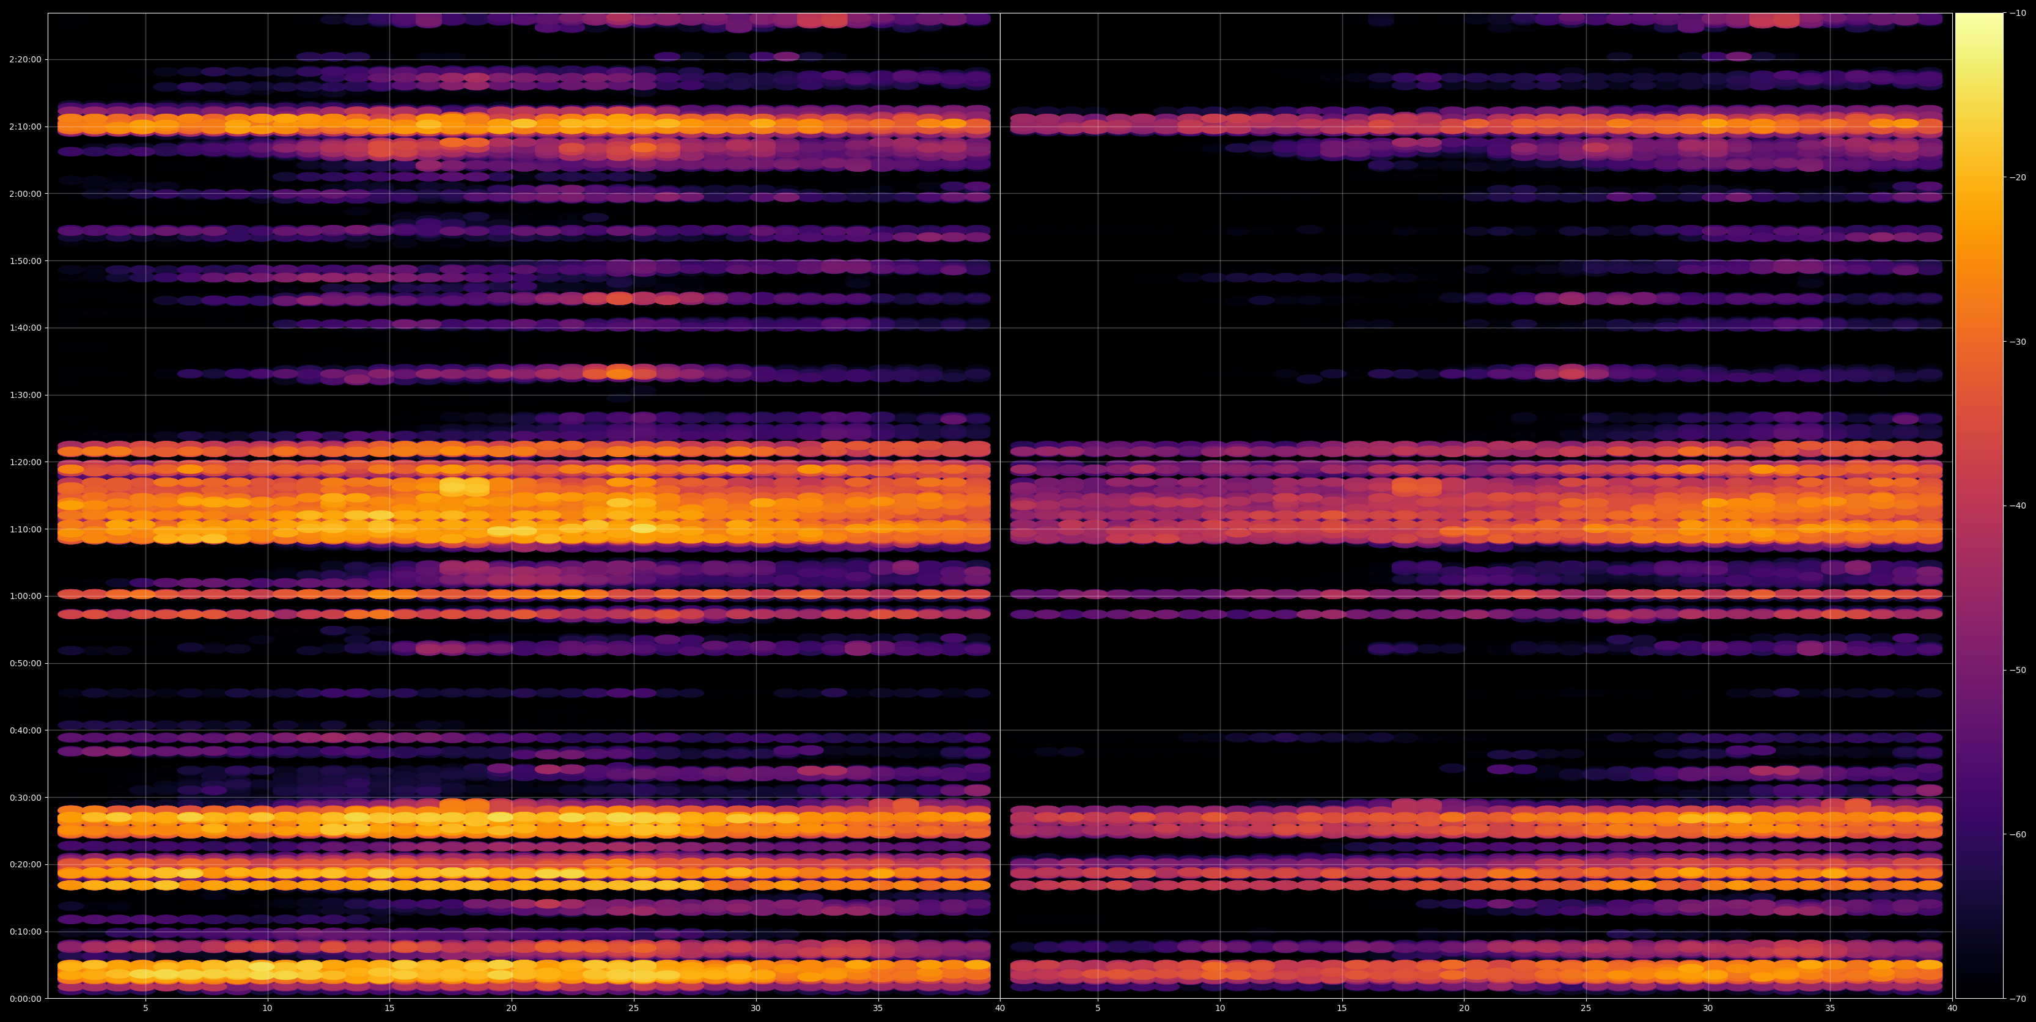Click x-axis label 35 under left heatmap
Screen dimensions: 2036x1022
point(878,1009)
